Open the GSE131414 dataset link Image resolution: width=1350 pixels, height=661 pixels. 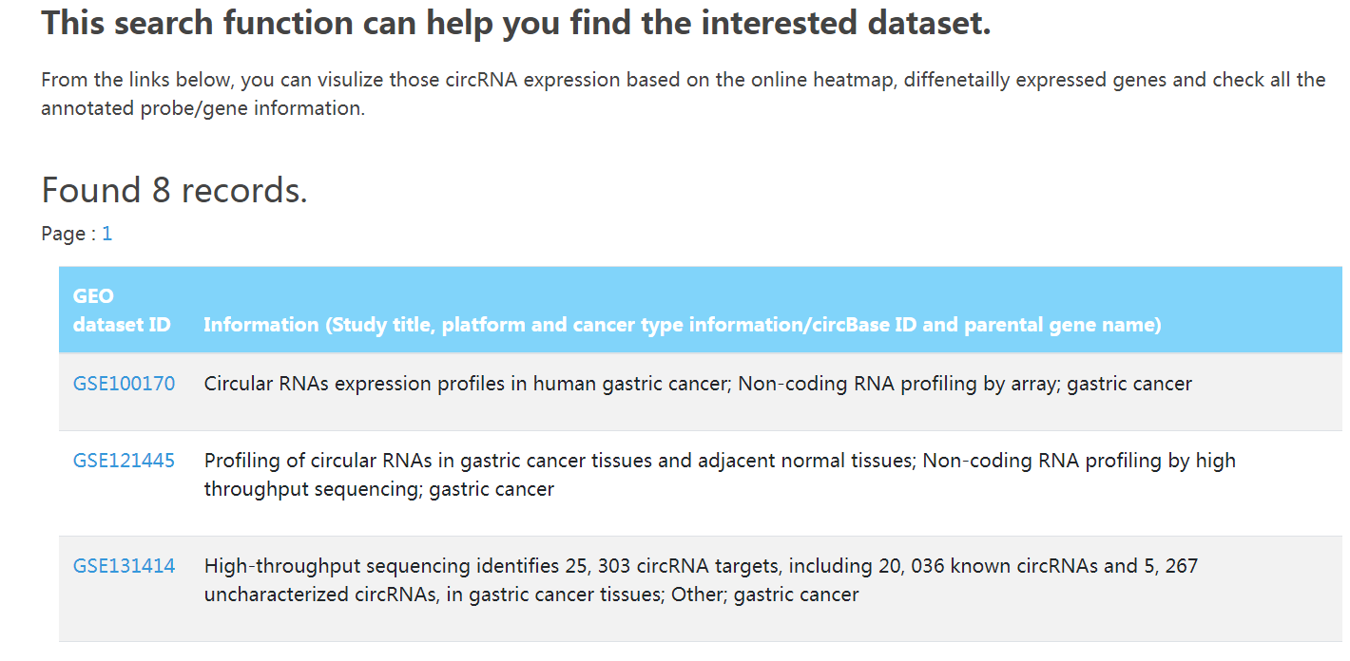124,566
